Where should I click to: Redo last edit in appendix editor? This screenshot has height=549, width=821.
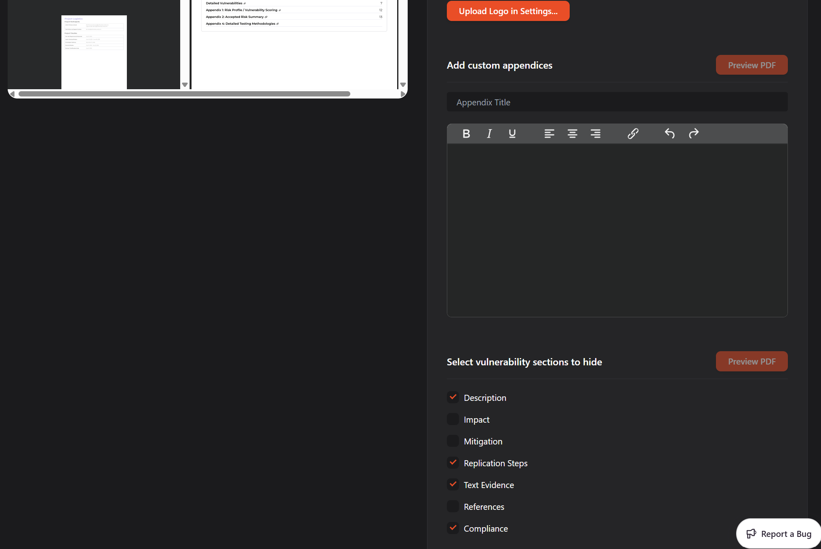point(693,134)
